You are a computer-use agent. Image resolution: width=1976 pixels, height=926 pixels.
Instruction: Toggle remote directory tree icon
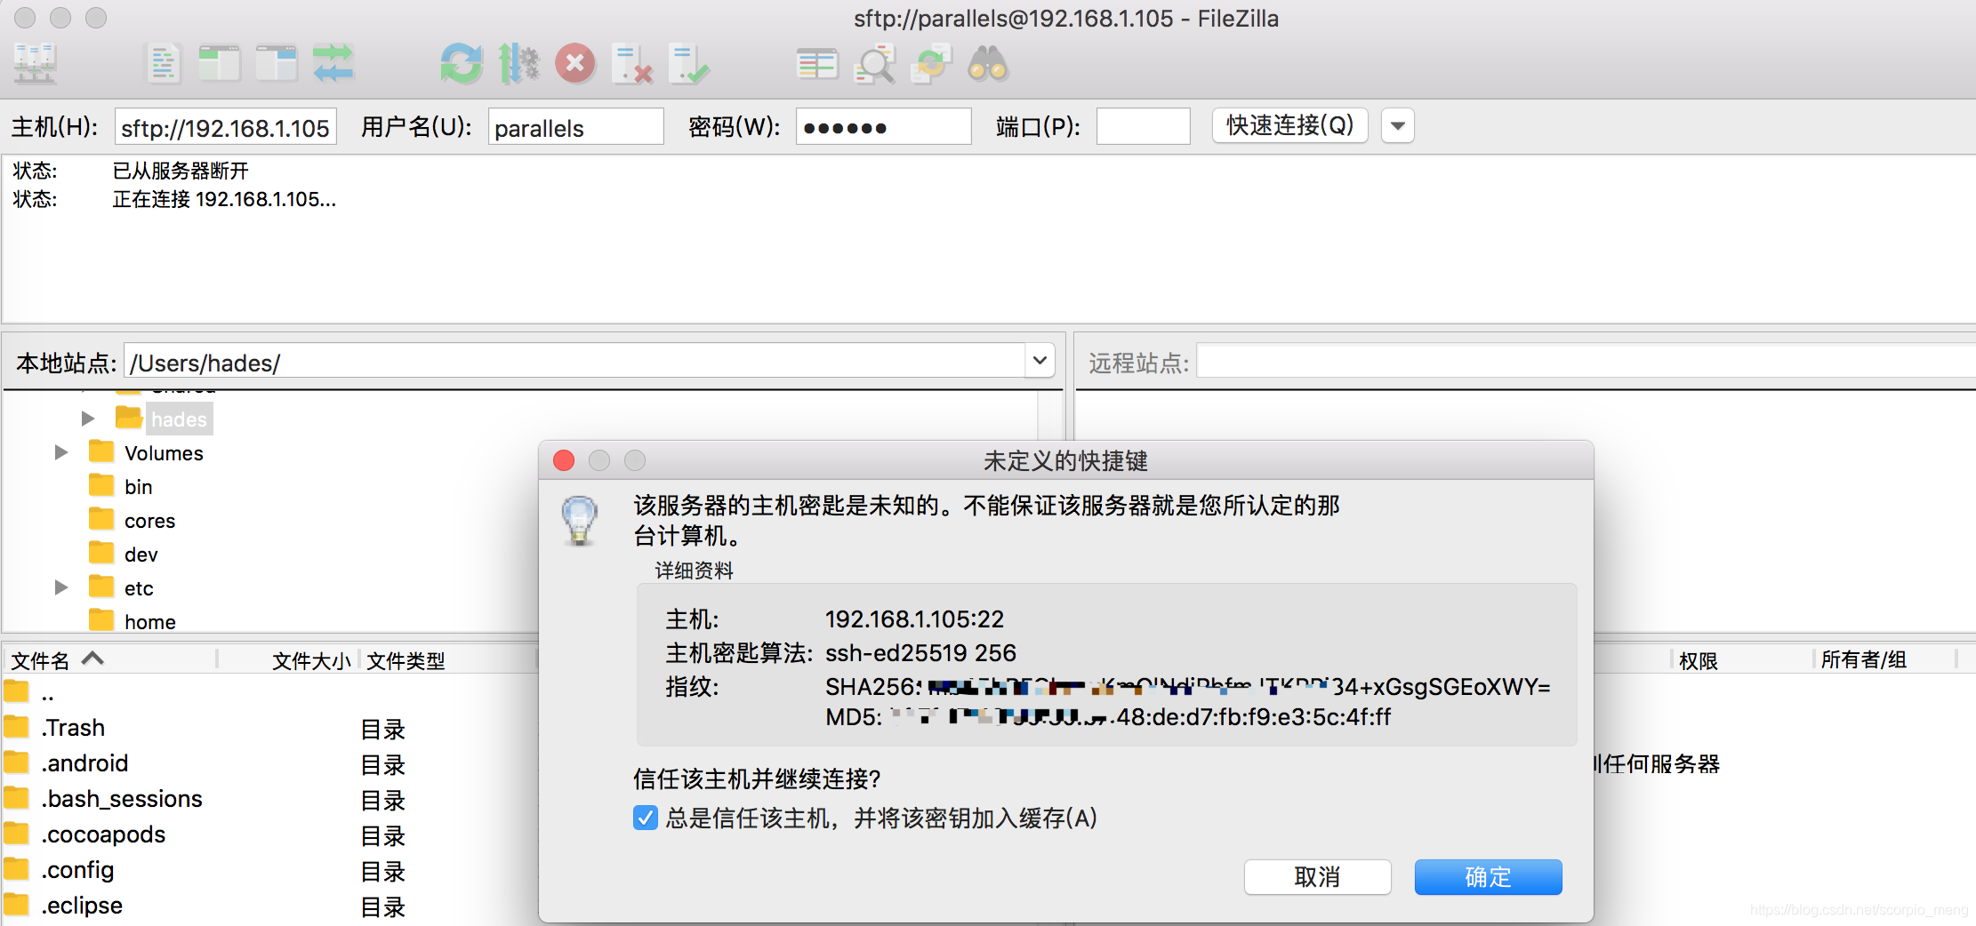(277, 64)
